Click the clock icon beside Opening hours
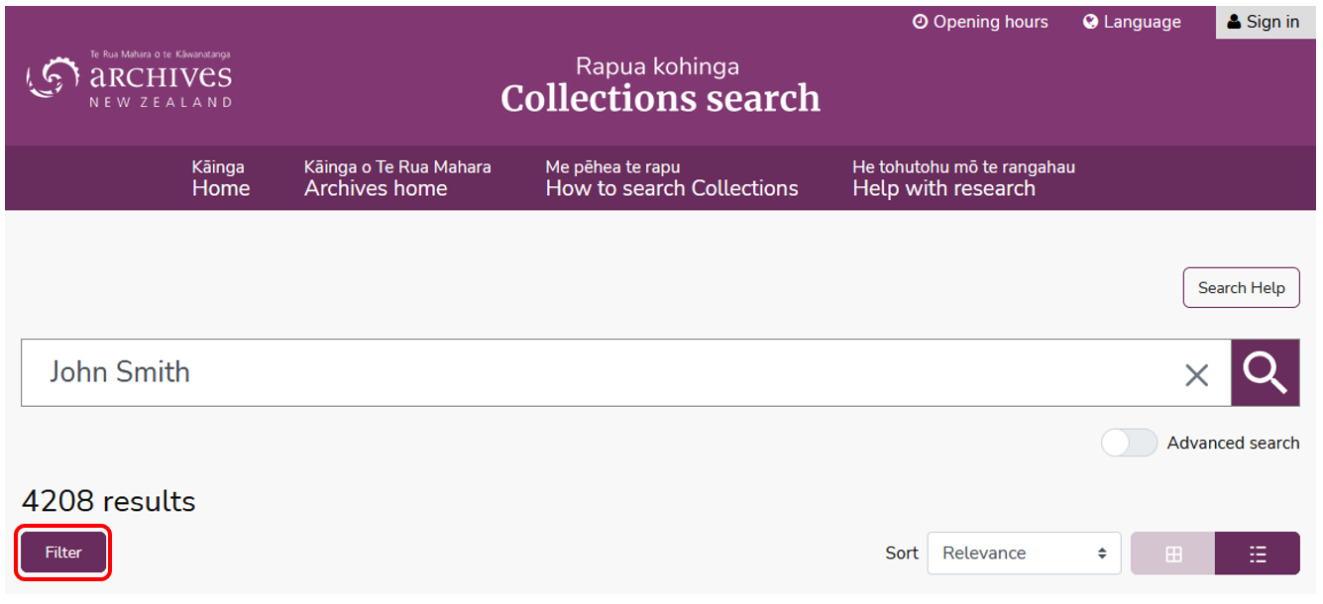Image resolution: width=1323 pixels, height=604 pixels. 920,22
